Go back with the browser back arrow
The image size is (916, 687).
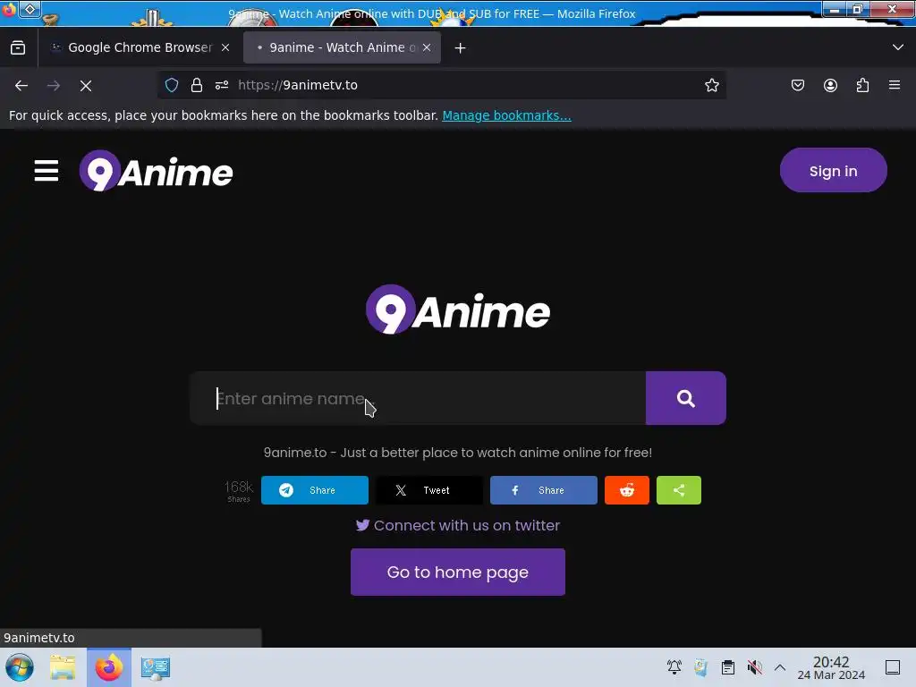21,85
